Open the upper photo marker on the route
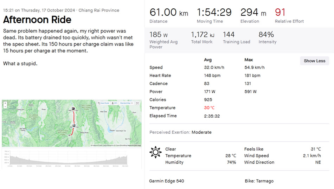The width and height of the screenshot is (334, 189). coord(73,109)
